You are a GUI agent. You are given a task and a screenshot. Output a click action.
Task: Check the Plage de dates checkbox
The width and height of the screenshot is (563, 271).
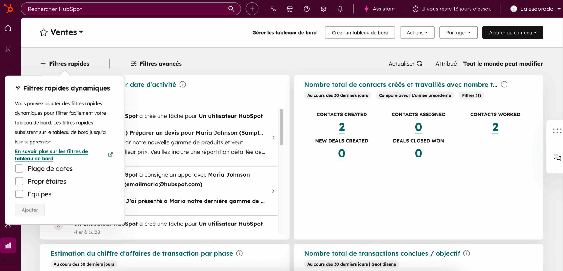(19, 168)
